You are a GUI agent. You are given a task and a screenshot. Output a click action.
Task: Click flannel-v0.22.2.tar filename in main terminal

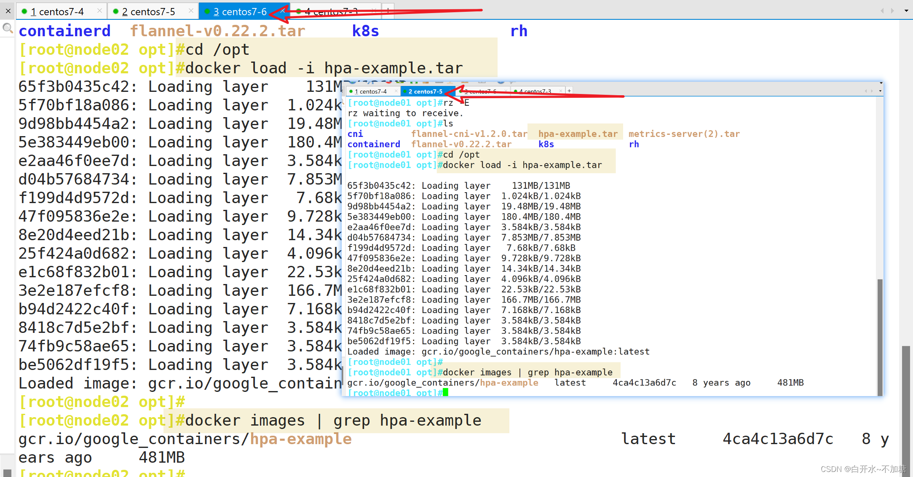point(217,31)
